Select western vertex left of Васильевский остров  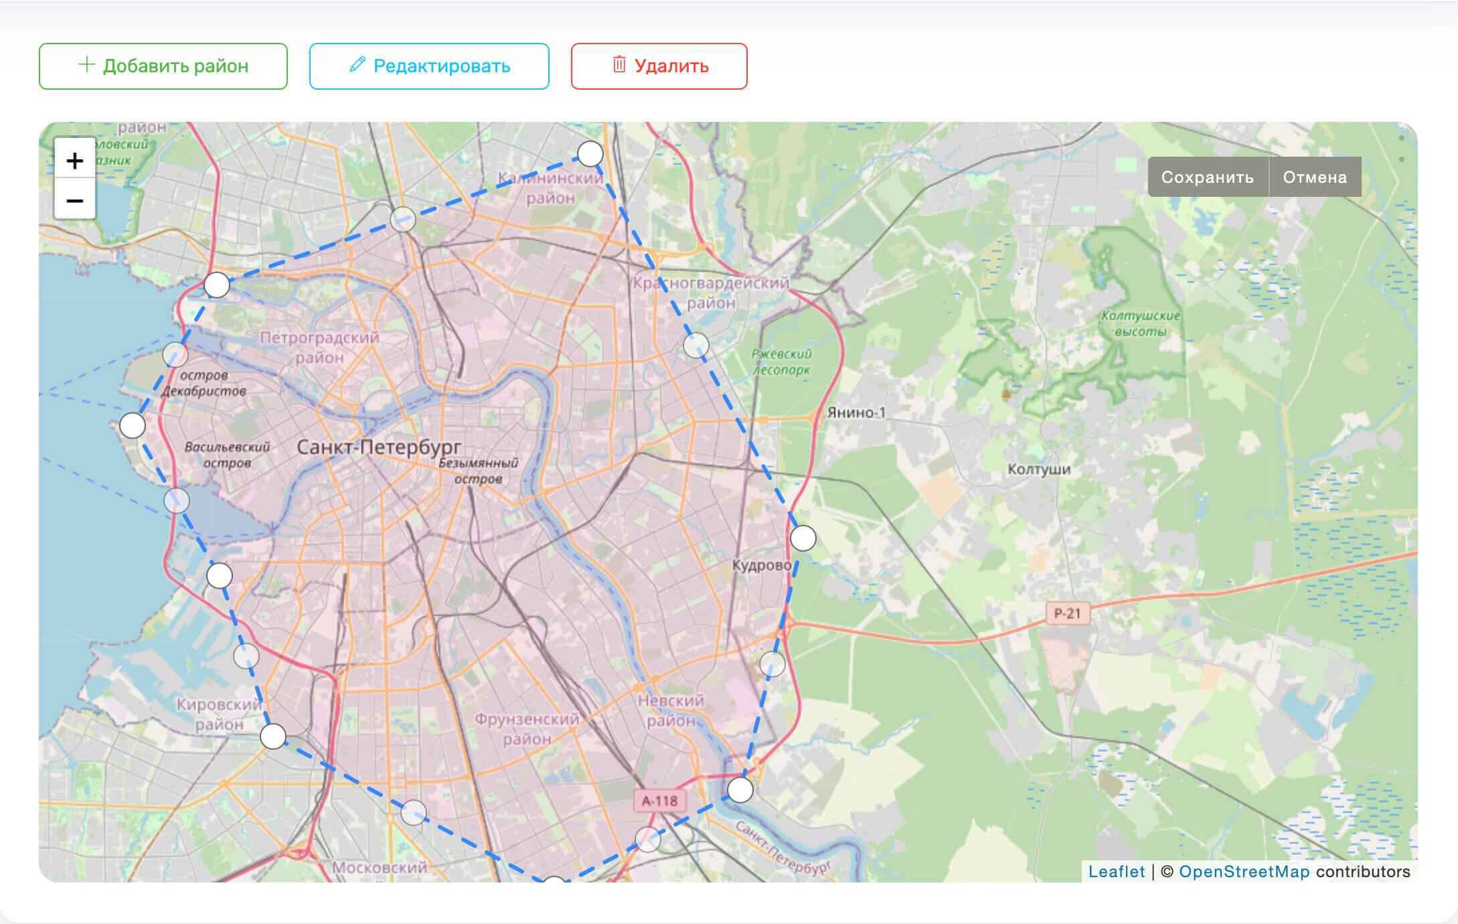point(133,425)
